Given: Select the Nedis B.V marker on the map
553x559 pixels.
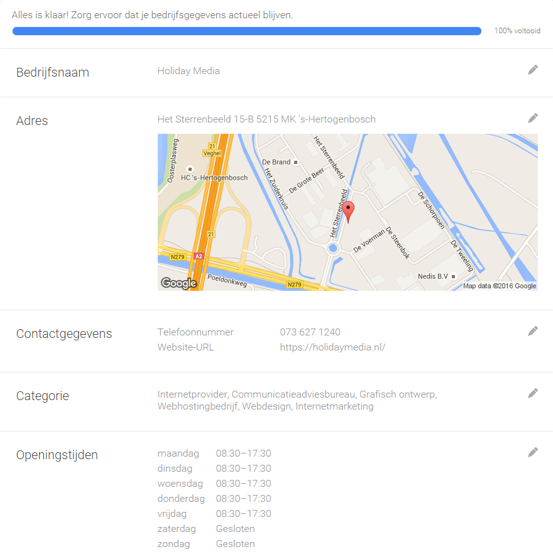Looking at the screenshot, I should [x=454, y=276].
